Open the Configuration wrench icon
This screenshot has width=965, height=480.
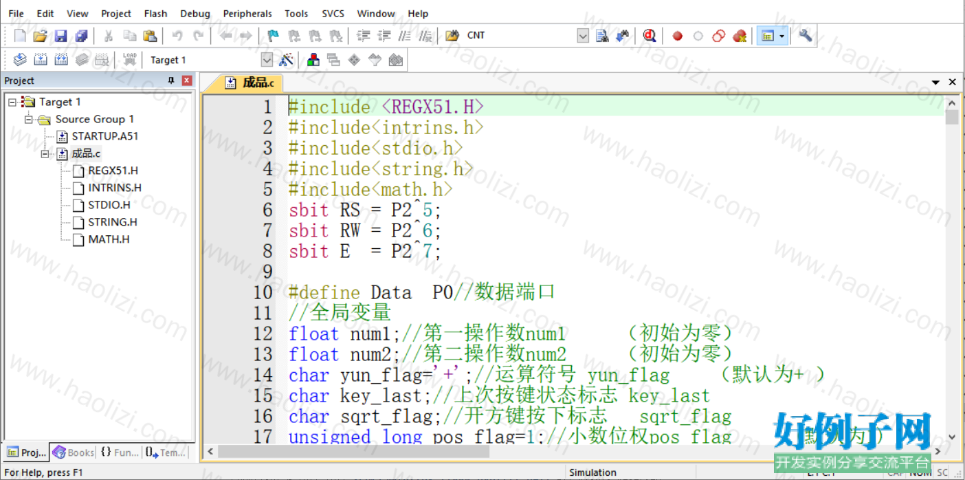(x=806, y=36)
